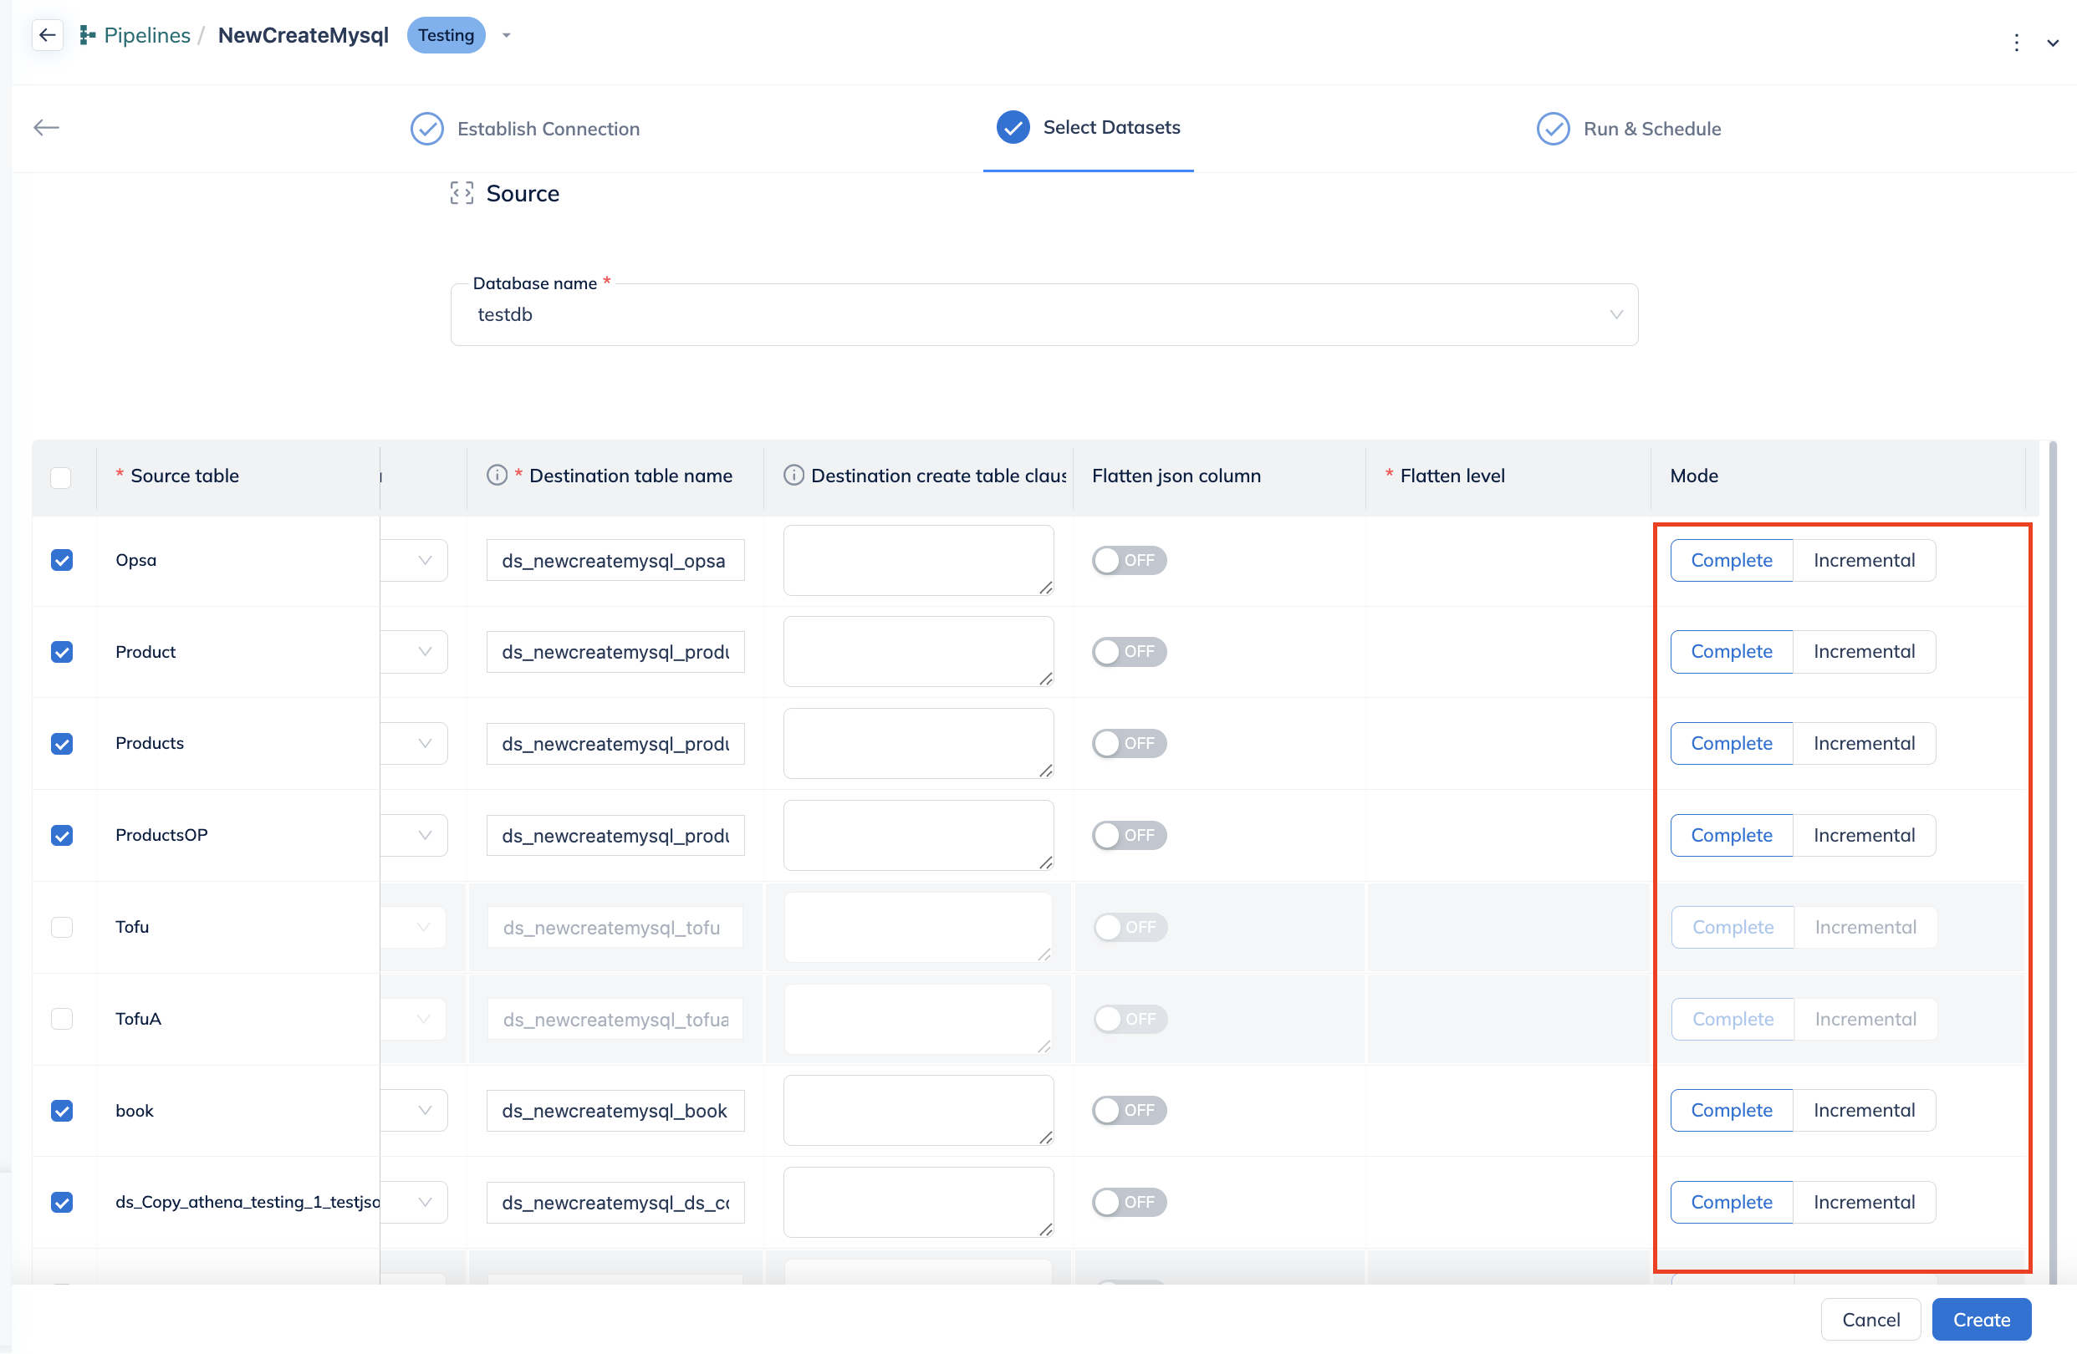2077x1354 pixels.
Task: Click the Mode column header
Action: tap(1838, 476)
